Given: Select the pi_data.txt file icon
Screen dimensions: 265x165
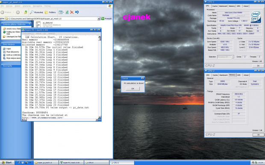Looking at the screenshot, I should coord(38,25).
